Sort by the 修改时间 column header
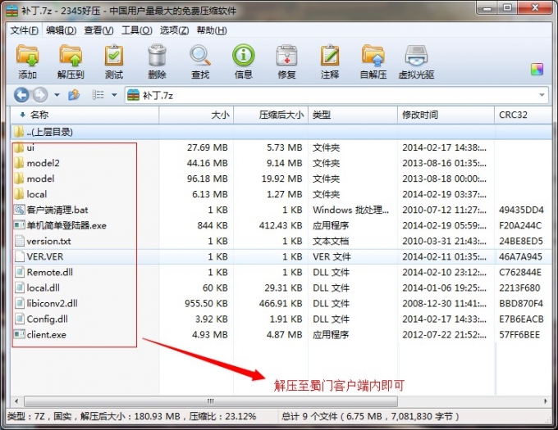The width and height of the screenshot is (558, 430). [x=446, y=115]
